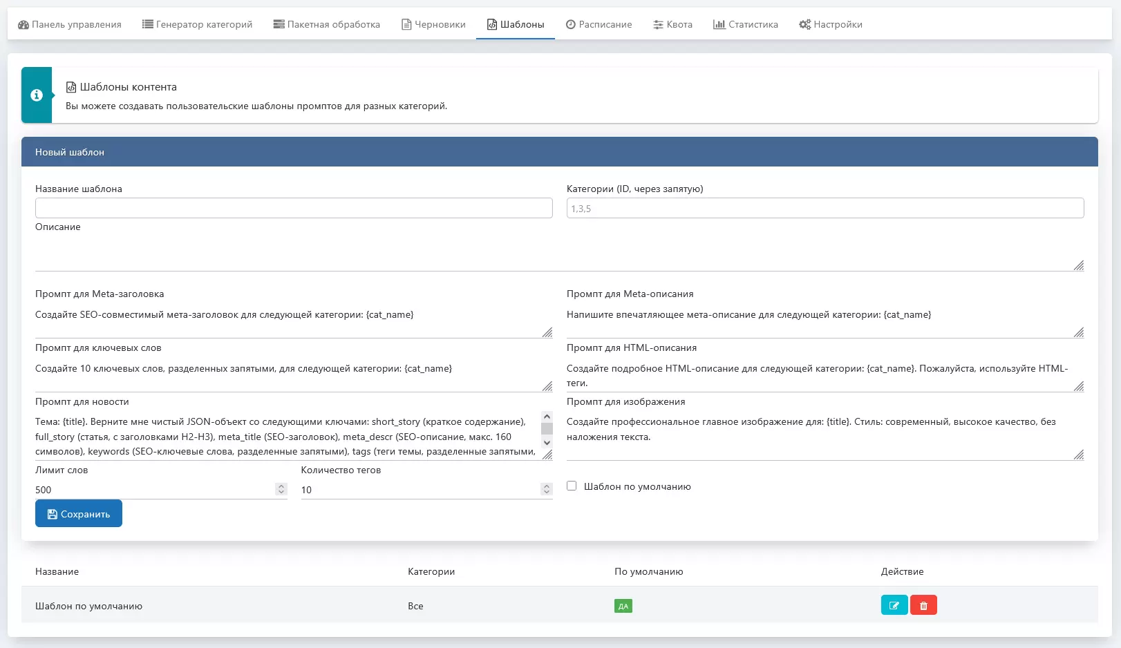This screenshot has width=1121, height=648.
Task: Switch to the Генератор категорий tab
Action: (x=197, y=24)
